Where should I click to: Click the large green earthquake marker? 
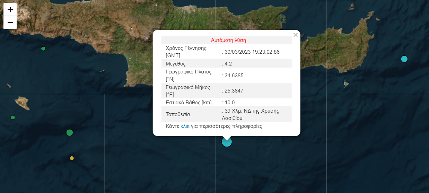click(70, 132)
